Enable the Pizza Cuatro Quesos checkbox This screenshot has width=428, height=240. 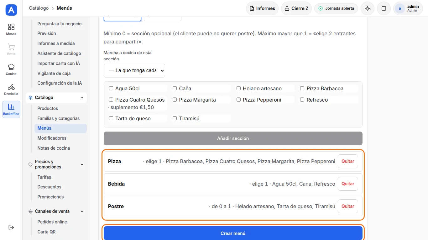tap(111, 100)
